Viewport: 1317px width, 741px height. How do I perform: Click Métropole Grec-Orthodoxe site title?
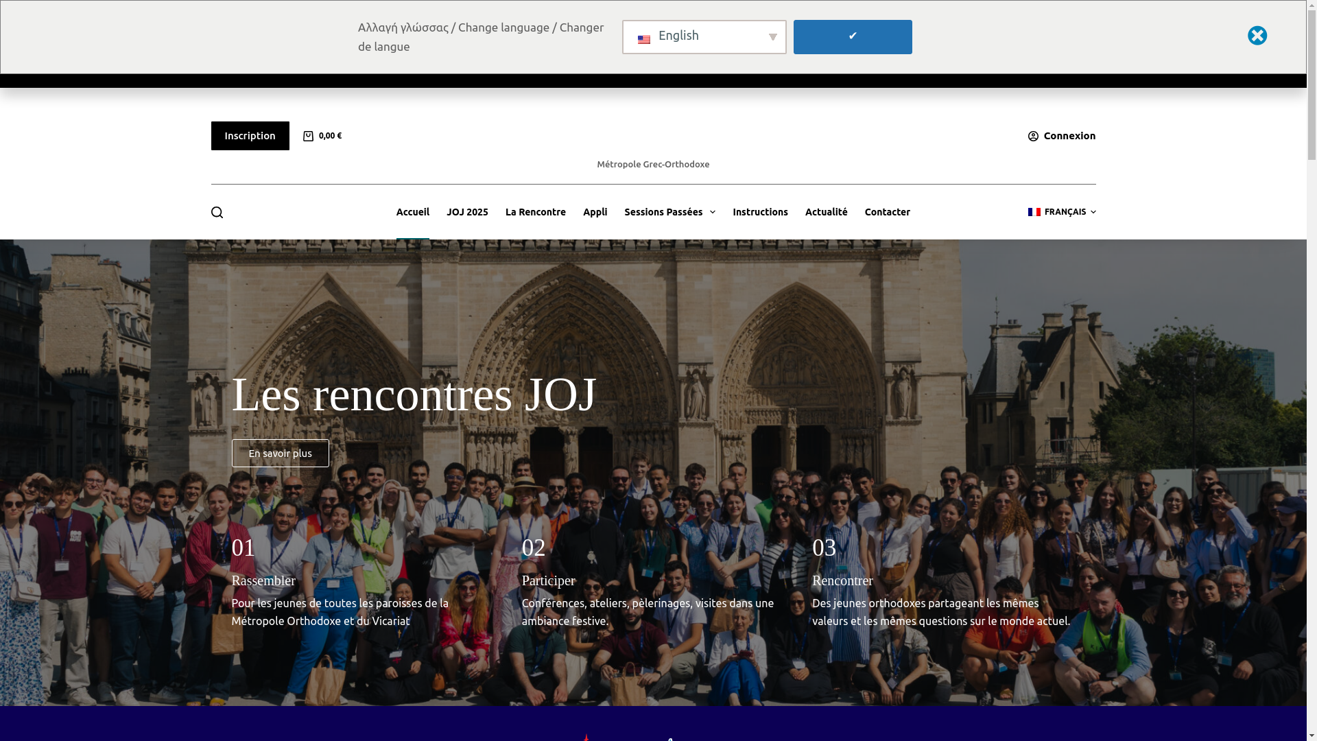click(x=653, y=164)
